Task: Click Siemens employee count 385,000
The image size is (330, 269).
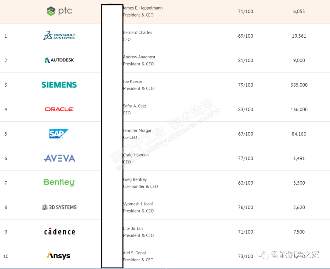Action: click(299, 85)
